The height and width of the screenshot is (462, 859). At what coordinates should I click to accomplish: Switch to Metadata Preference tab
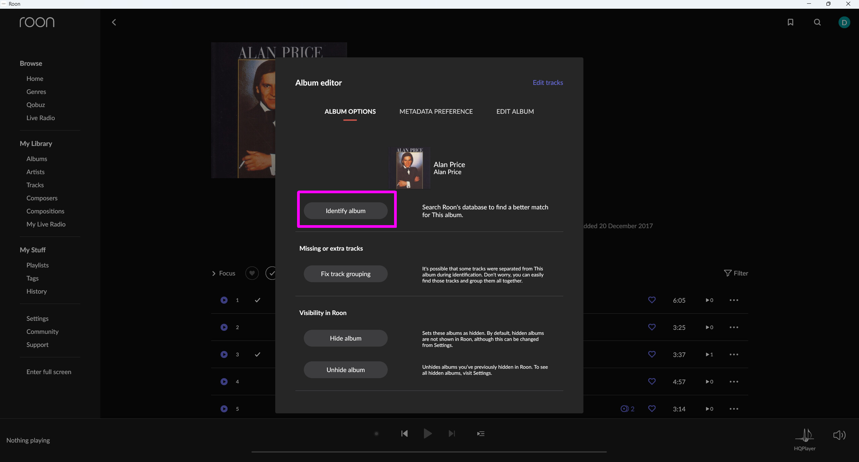coord(436,111)
